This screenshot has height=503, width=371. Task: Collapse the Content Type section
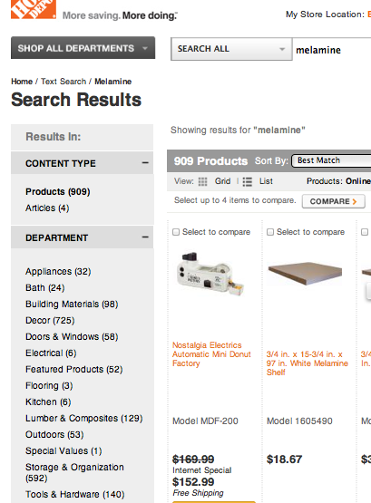(145, 163)
